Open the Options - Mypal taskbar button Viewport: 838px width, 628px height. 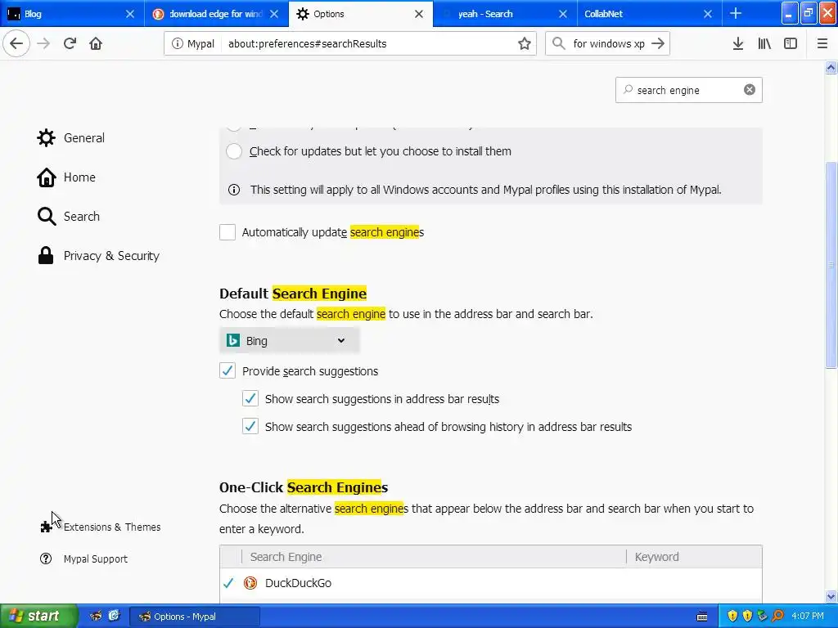tap(195, 617)
